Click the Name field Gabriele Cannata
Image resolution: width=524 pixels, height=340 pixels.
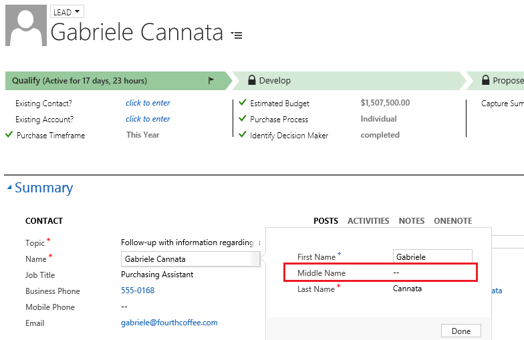(x=190, y=259)
